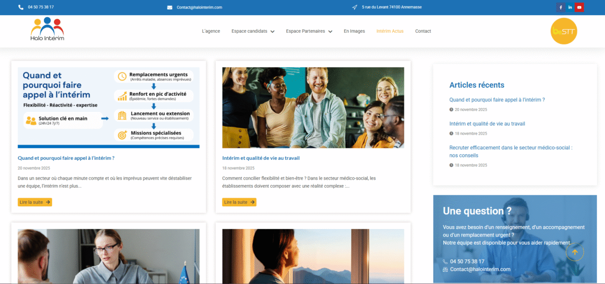Open the LinkedIn social icon
The image size is (605, 284).
(x=570, y=7)
